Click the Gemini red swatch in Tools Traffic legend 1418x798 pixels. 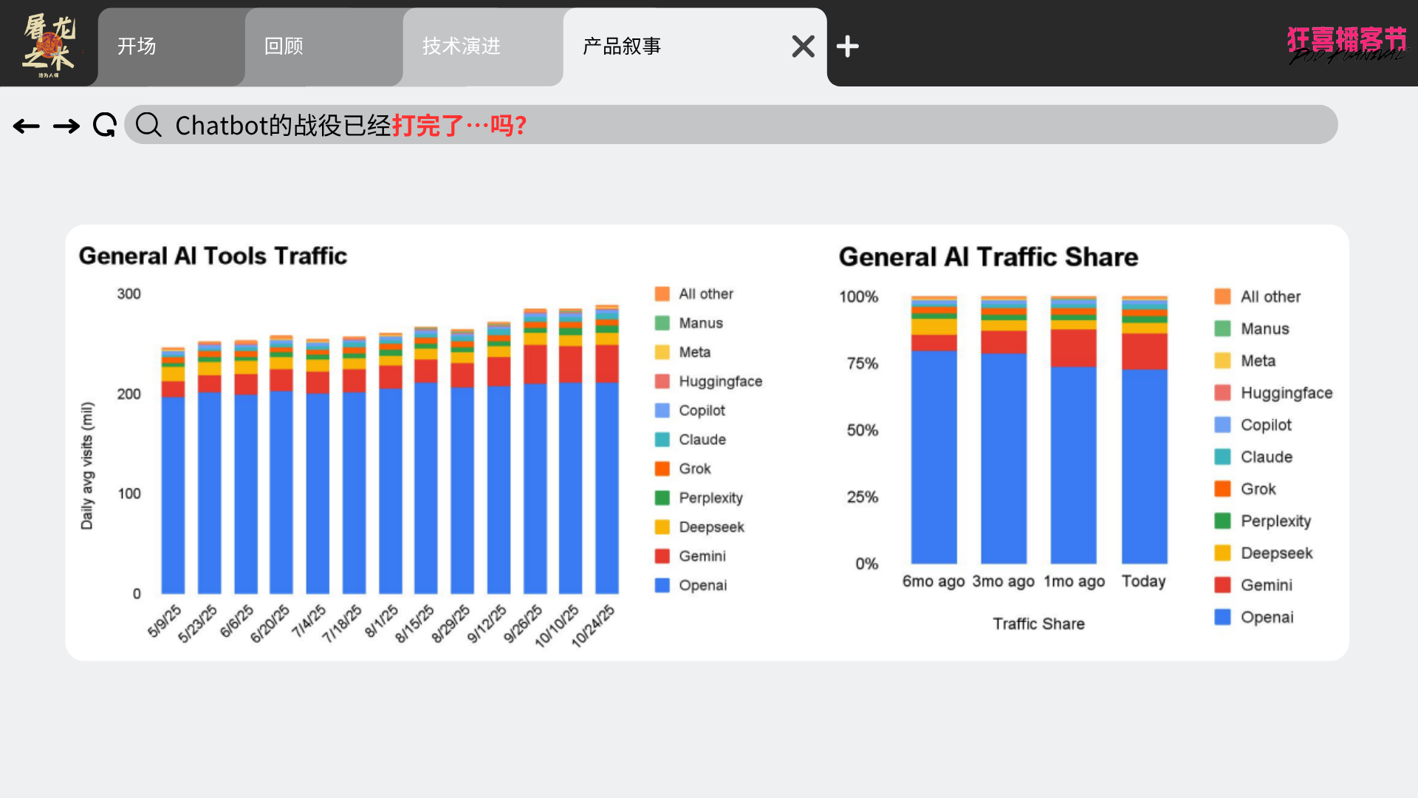[662, 556]
